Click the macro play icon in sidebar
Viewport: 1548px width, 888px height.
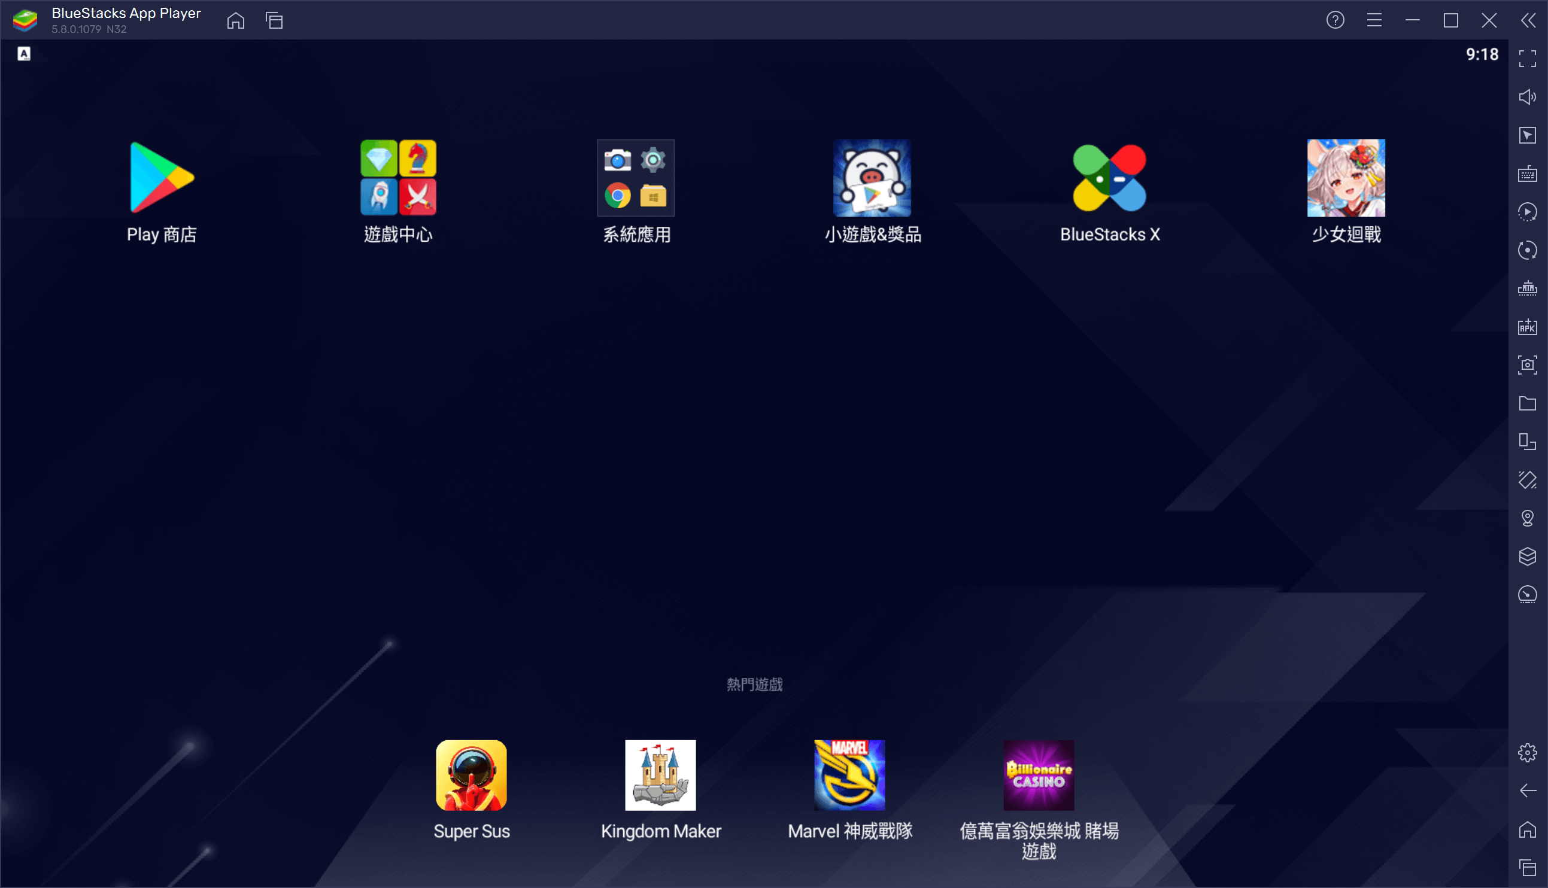(x=1527, y=212)
